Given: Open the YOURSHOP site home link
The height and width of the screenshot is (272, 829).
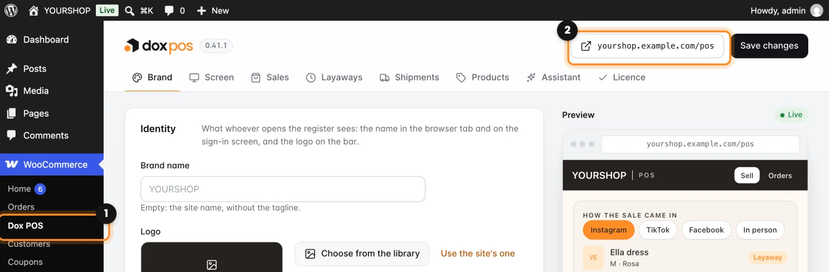Looking at the screenshot, I should point(60,10).
